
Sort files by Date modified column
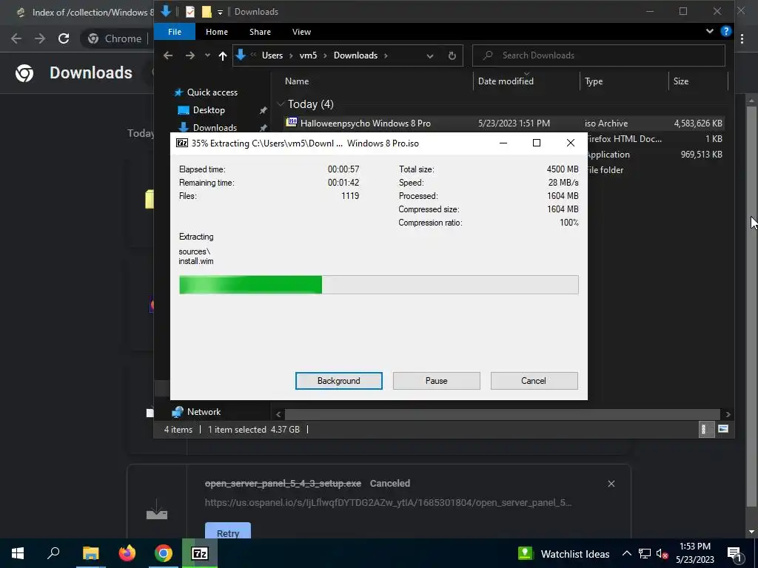click(x=506, y=81)
